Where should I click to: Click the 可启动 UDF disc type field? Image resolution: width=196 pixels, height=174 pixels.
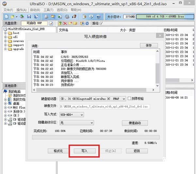tap(34, 23)
